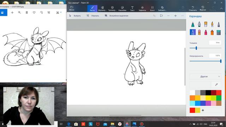Select the Pencil (Карандаш) tool
Viewport: 226px width, 127px height.
click(x=193, y=32)
